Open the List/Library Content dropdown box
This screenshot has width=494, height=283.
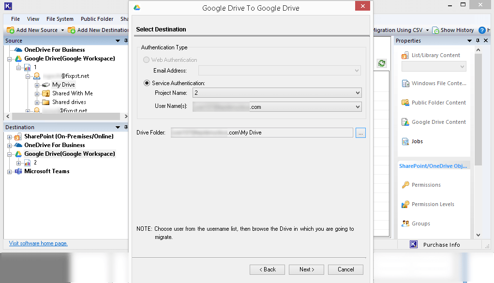coord(434,67)
